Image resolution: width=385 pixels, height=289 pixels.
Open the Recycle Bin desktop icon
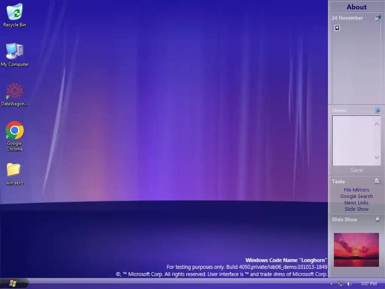click(15, 15)
